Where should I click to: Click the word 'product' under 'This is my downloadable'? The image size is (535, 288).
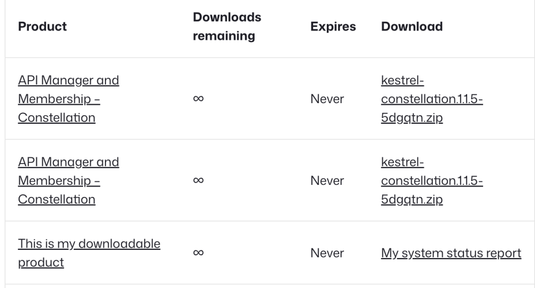coord(41,262)
